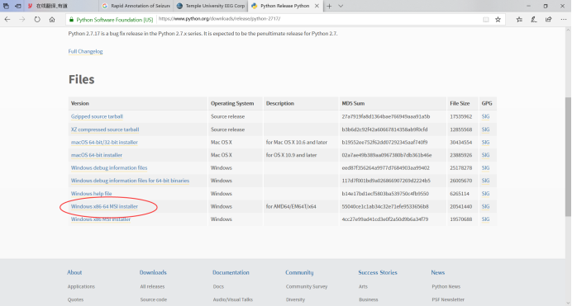Show tab previews chevron
This screenshot has width=572, height=306.
click(x=341, y=6)
